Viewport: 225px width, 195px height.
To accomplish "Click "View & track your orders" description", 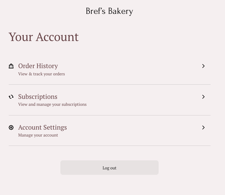I will coord(41,74).
